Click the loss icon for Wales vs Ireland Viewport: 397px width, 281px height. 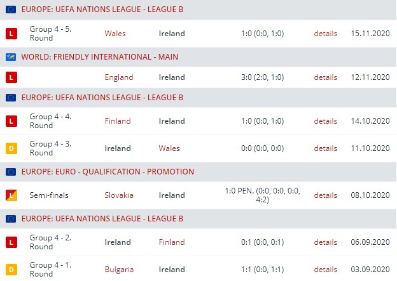(10, 34)
